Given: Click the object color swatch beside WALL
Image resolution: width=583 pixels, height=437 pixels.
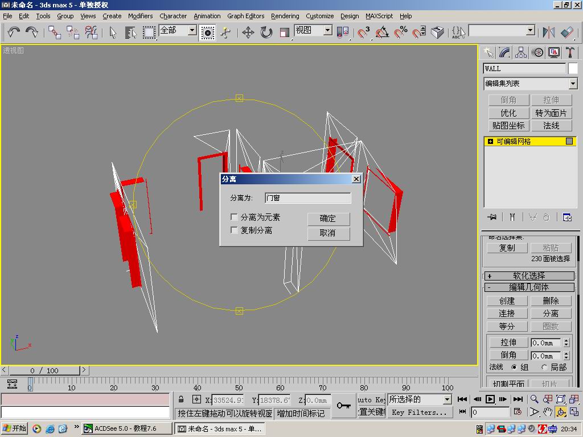Looking at the screenshot, I should click(x=573, y=68).
